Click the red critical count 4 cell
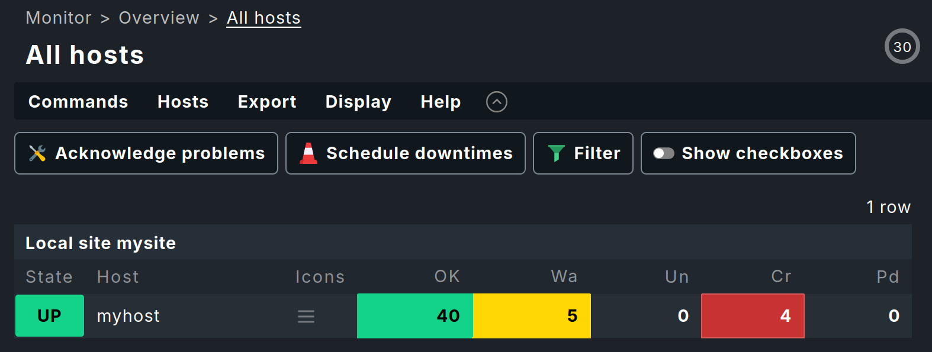The image size is (932, 352). coord(753,316)
